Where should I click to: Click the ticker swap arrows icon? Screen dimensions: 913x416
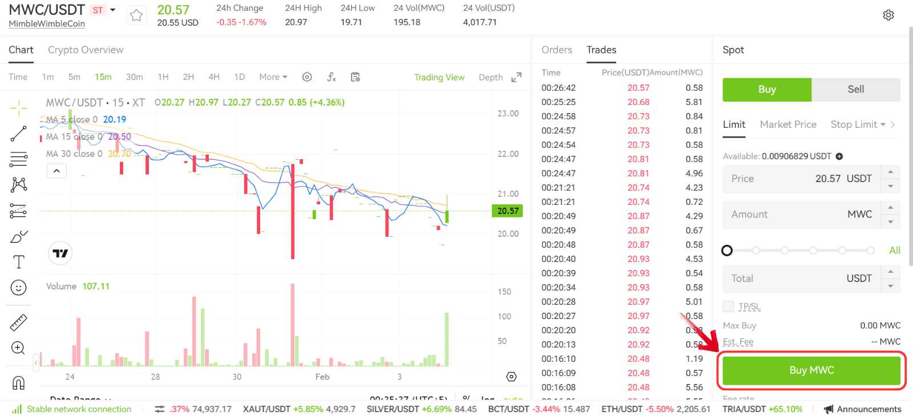tap(160, 409)
